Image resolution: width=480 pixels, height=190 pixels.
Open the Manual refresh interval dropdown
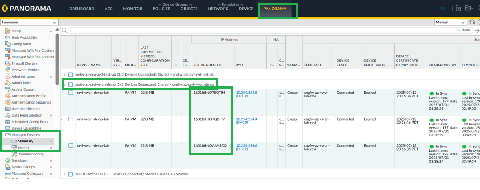450,22
